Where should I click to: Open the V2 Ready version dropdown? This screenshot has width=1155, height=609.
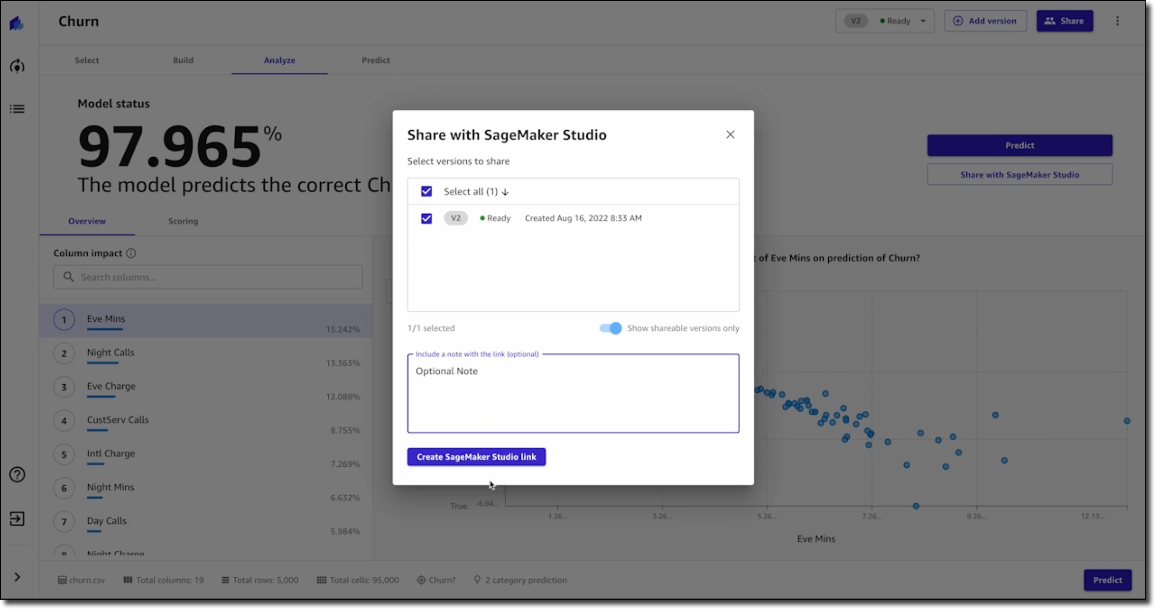(x=884, y=21)
